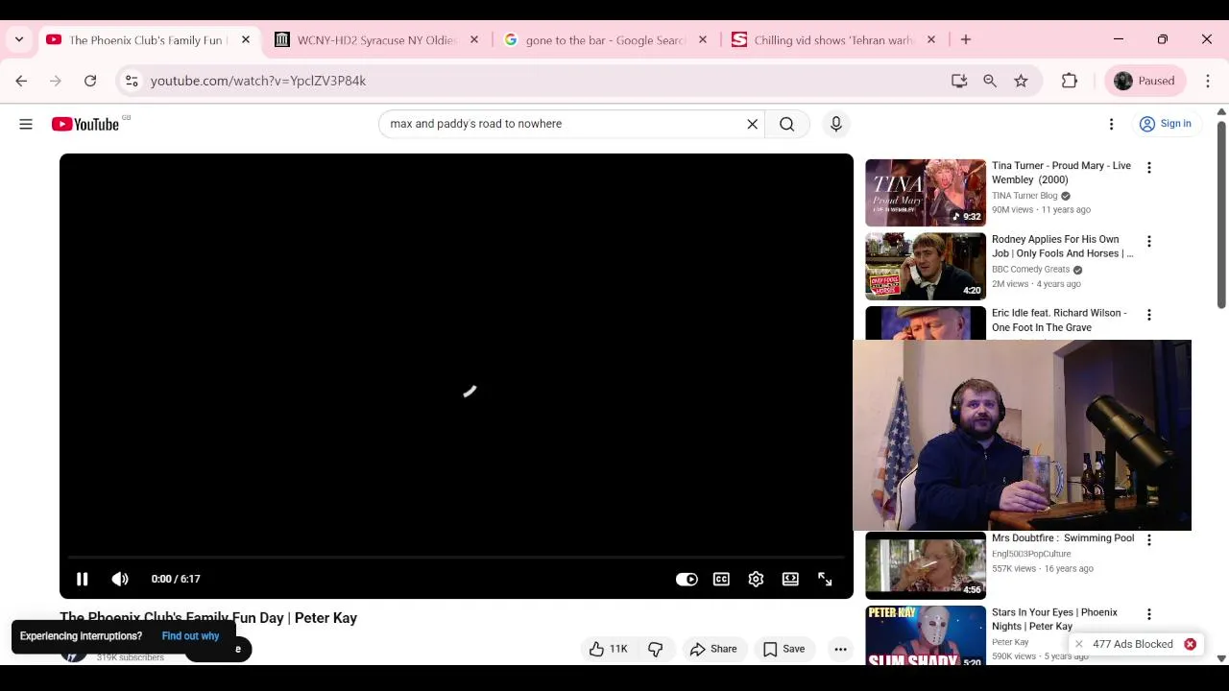Switch to theater mode

click(790, 579)
